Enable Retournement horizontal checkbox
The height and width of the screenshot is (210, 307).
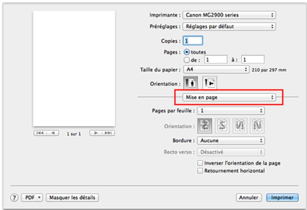coord(200,171)
